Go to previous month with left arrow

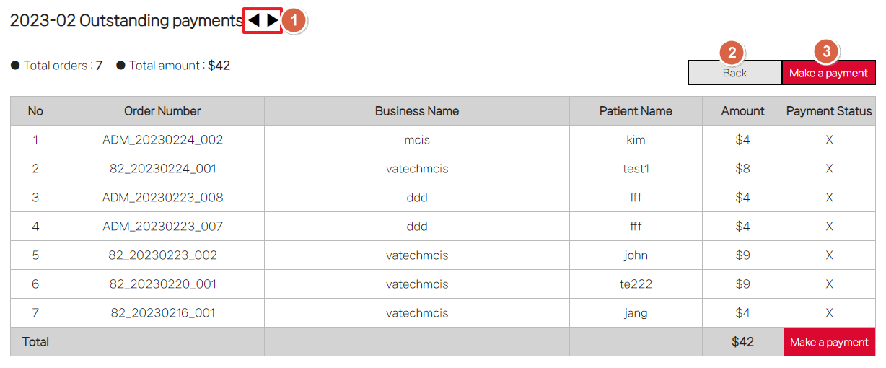tap(254, 21)
